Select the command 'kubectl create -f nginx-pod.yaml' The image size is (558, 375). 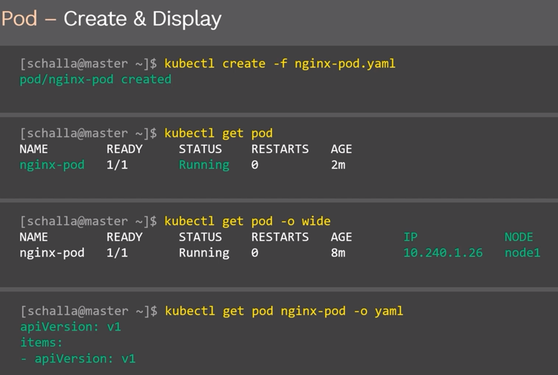(280, 64)
